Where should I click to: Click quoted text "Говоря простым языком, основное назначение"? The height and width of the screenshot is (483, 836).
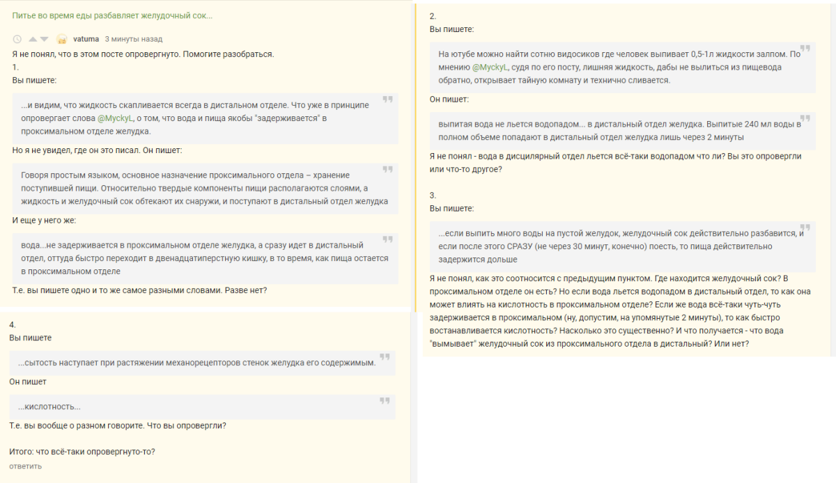(x=204, y=188)
